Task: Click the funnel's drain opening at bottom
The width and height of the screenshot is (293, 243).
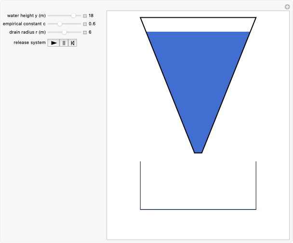Action: [198, 152]
